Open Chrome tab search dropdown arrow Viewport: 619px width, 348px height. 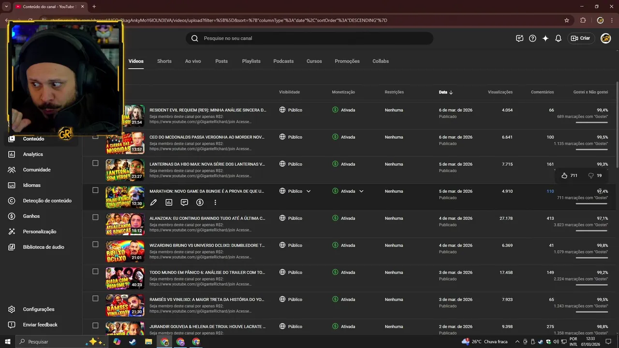tap(6, 6)
